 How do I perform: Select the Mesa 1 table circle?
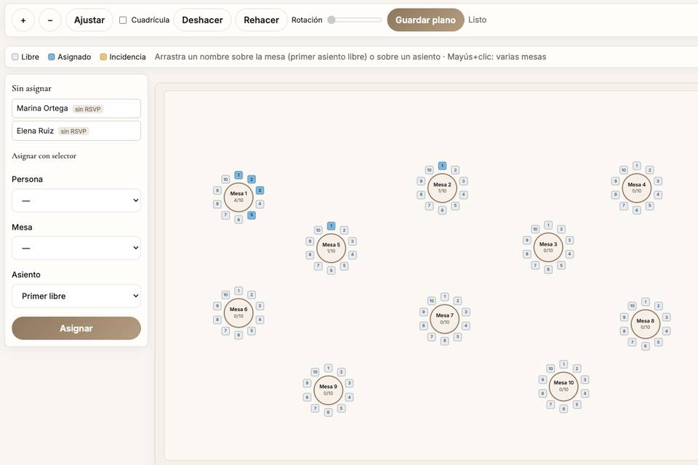pos(238,197)
